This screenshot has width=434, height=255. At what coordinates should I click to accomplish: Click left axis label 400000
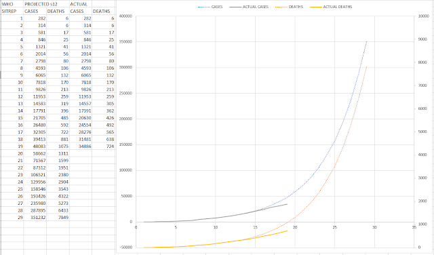(x=125, y=16)
